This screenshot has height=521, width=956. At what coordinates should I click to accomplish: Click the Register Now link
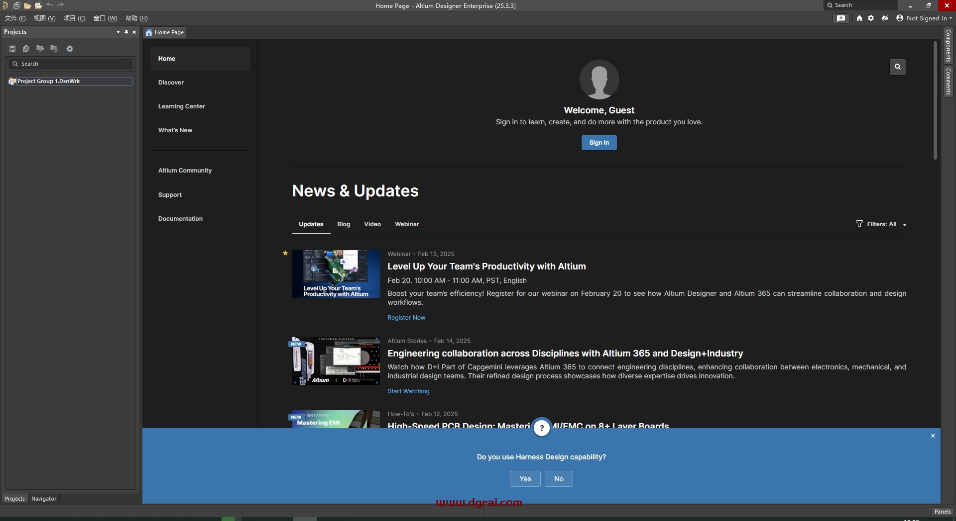click(406, 318)
